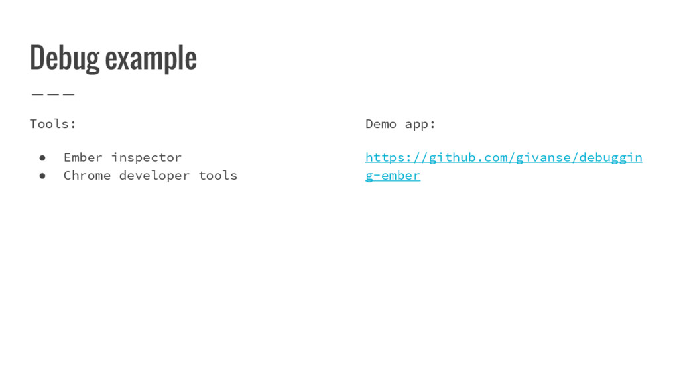The image size is (679, 382).
Task: Click the bullet beside Chrome developer tools
Action: pos(42,176)
